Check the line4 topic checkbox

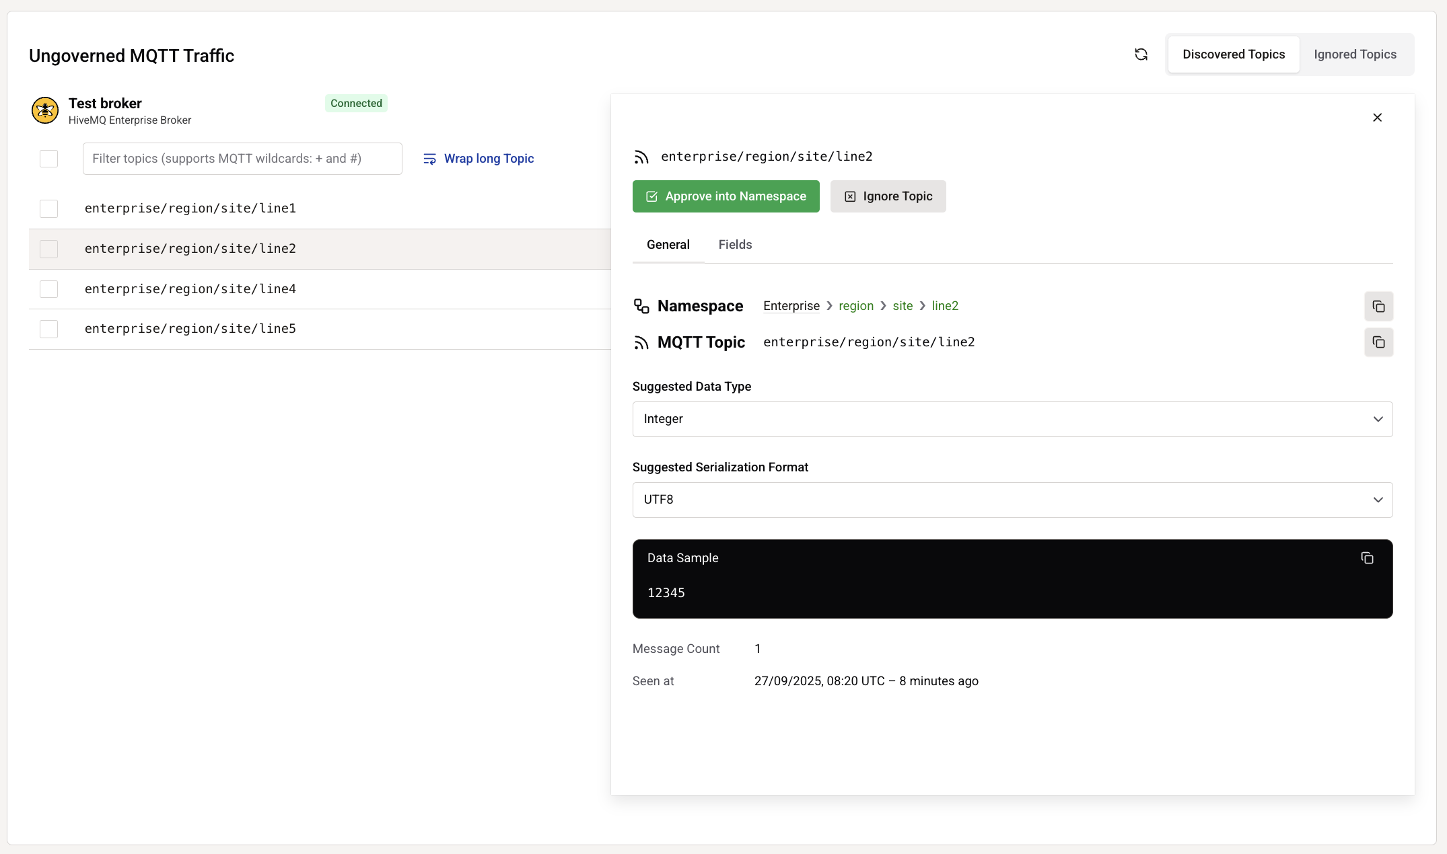tap(48, 289)
